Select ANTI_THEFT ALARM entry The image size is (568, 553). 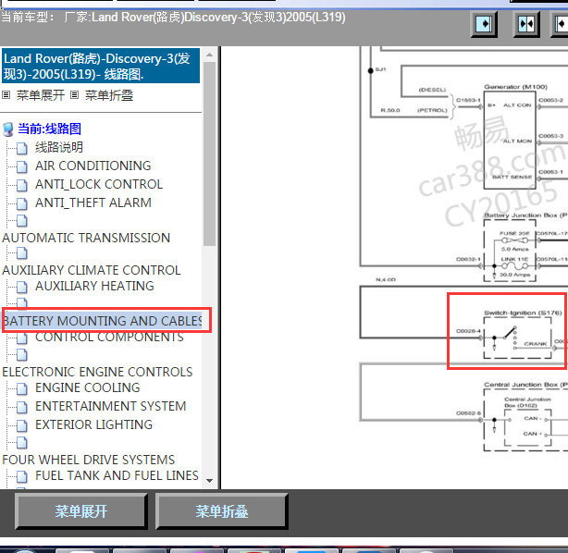point(93,203)
